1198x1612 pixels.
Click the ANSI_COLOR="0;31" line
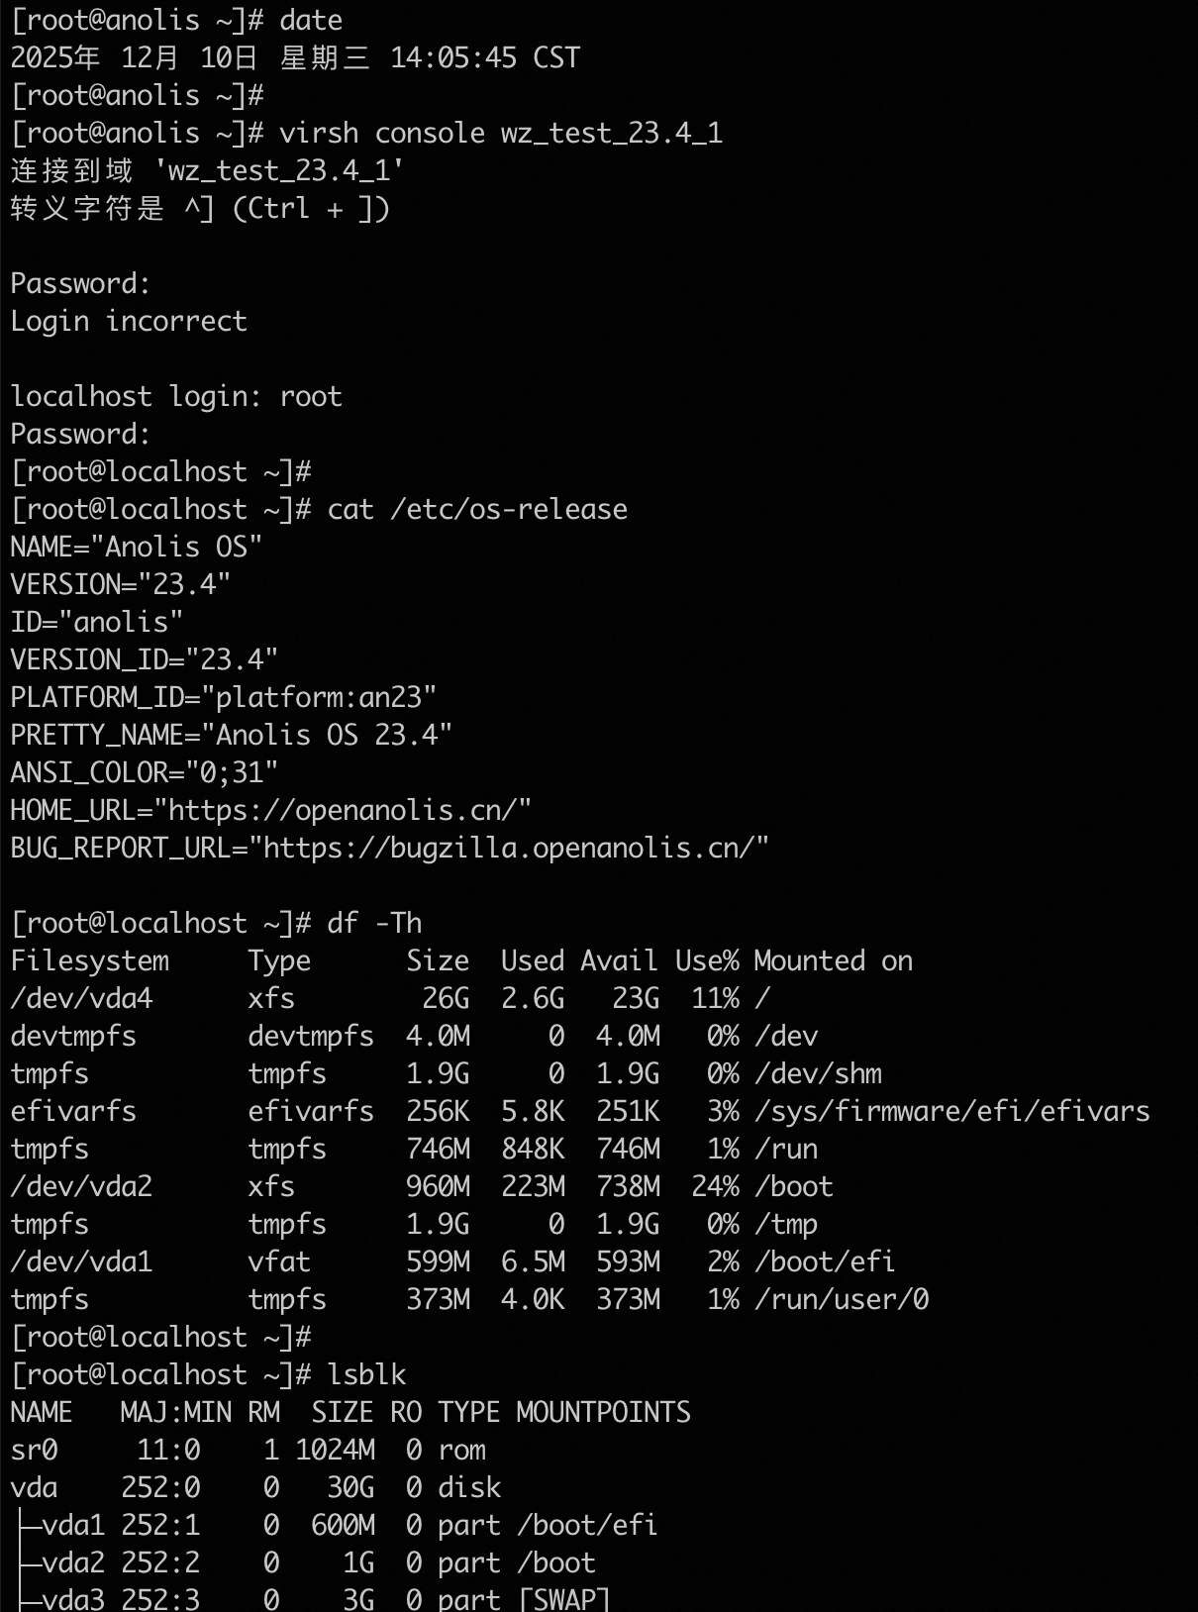145,773
